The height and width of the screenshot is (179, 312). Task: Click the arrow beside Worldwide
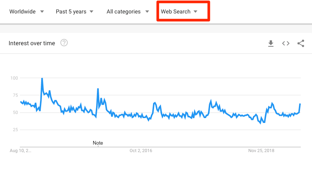click(42, 12)
